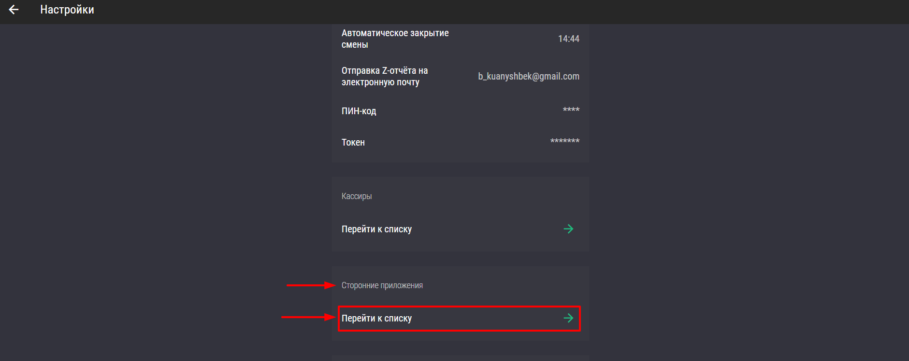This screenshot has width=909, height=361.
Task: Open the Токен setting
Action: coord(460,142)
